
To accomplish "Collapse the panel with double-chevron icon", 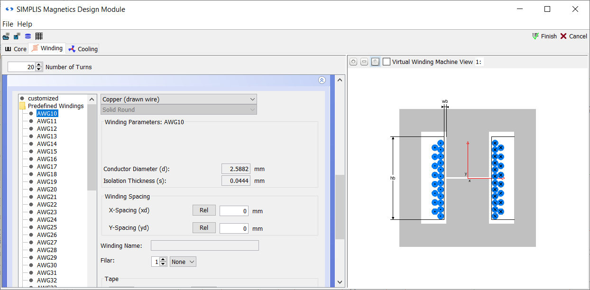I will pyautogui.click(x=322, y=81).
